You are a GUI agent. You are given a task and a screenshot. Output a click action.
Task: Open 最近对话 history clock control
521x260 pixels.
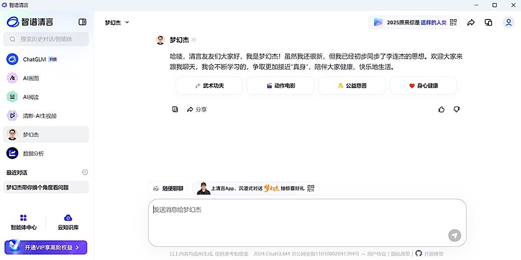(x=84, y=172)
